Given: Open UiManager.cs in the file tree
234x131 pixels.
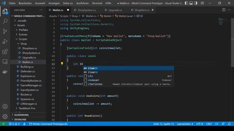Looking at the screenshot, I should [x=29, y=104].
